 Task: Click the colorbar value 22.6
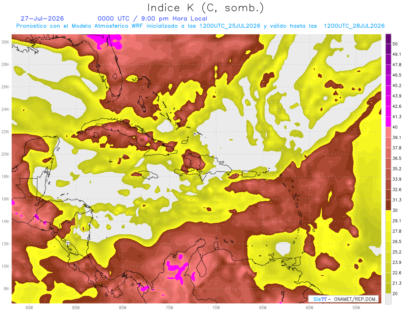tap(397, 273)
